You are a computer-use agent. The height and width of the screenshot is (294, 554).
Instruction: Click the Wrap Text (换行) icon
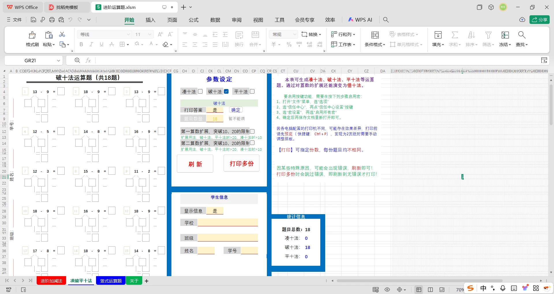tap(239, 35)
